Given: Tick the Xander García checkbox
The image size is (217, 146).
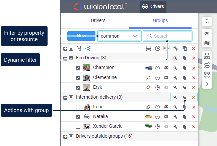Looking at the screenshot, I should [78, 127].
